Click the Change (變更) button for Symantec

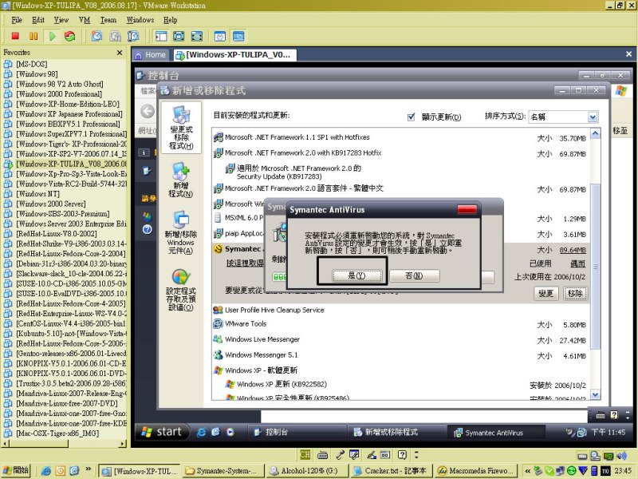545,293
